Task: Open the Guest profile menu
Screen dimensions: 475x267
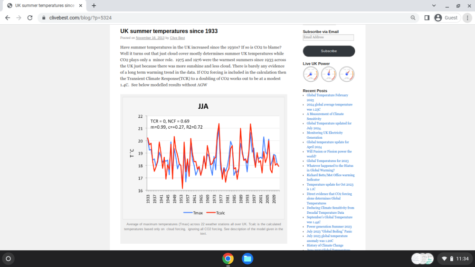Action: pos(446,18)
